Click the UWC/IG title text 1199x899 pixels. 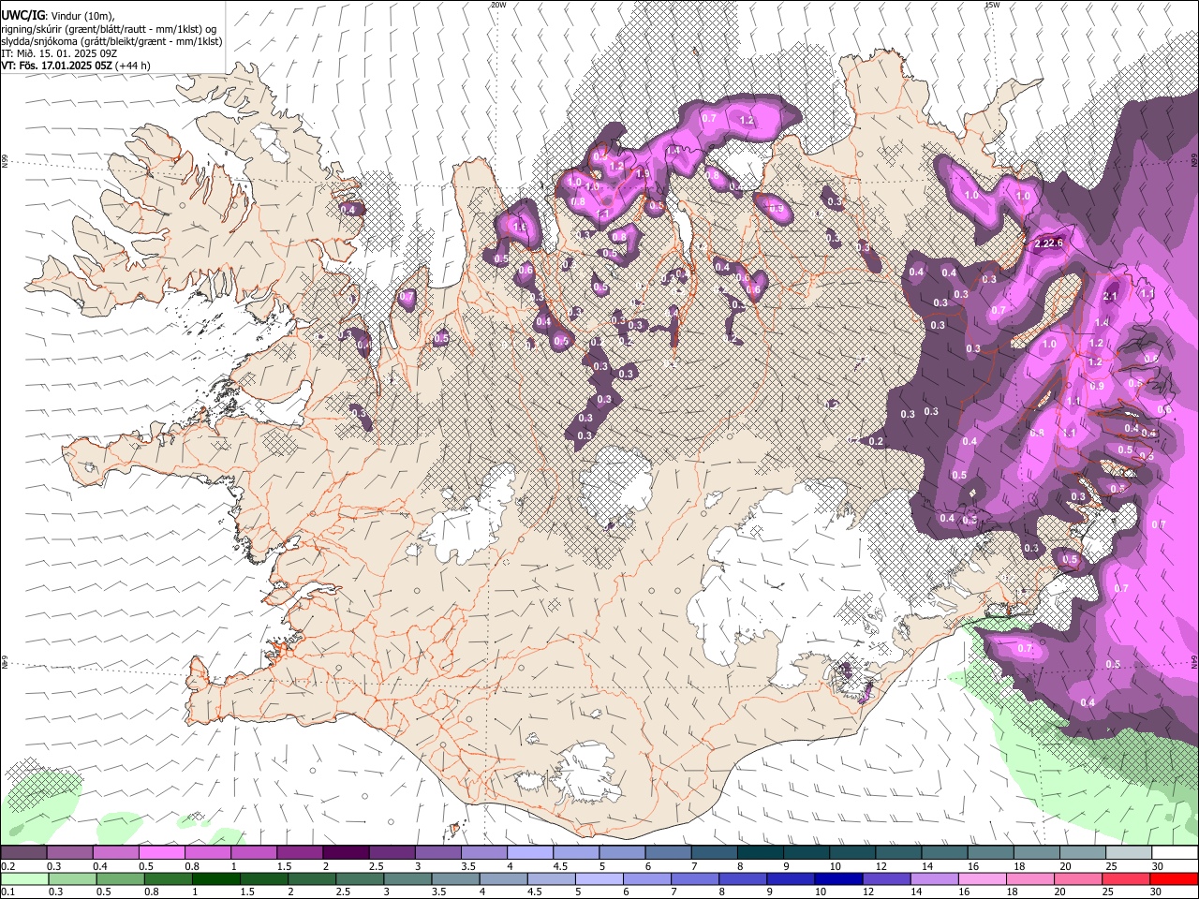[22, 15]
